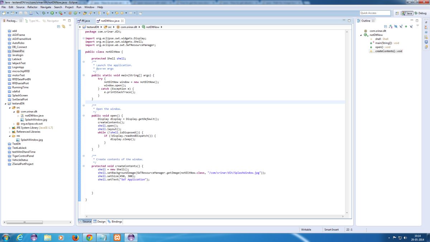
Task: Click Open Perspective icon
Action: (397, 13)
